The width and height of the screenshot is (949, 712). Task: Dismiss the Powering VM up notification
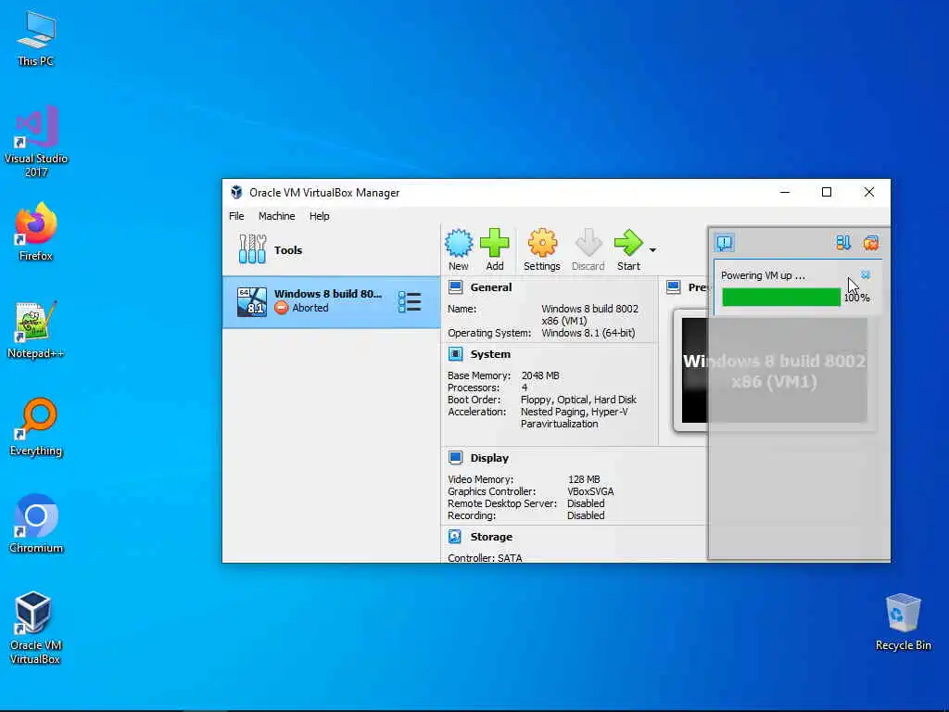(866, 274)
